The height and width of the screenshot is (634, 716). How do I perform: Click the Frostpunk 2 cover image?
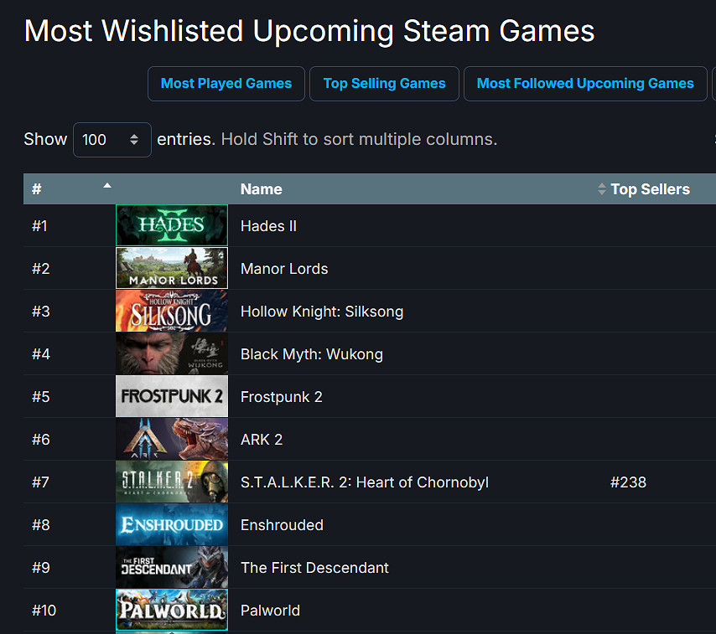click(x=171, y=396)
